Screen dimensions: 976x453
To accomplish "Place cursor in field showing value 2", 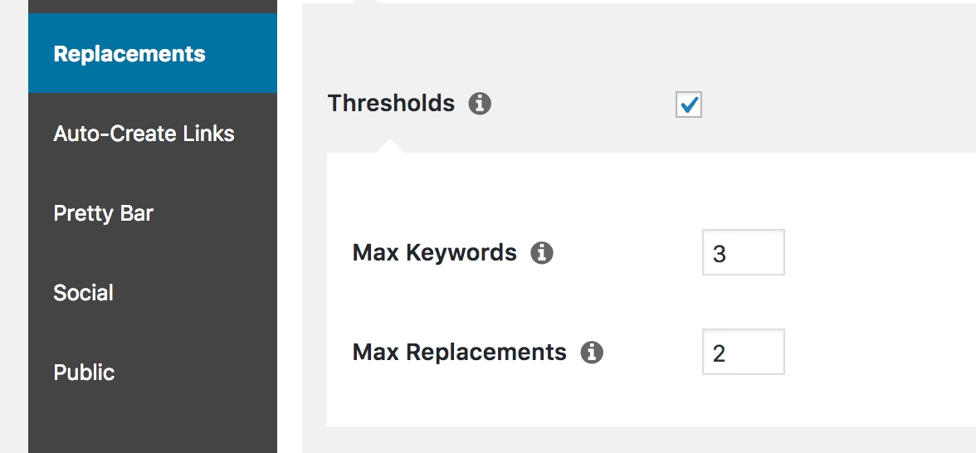I will (743, 352).
